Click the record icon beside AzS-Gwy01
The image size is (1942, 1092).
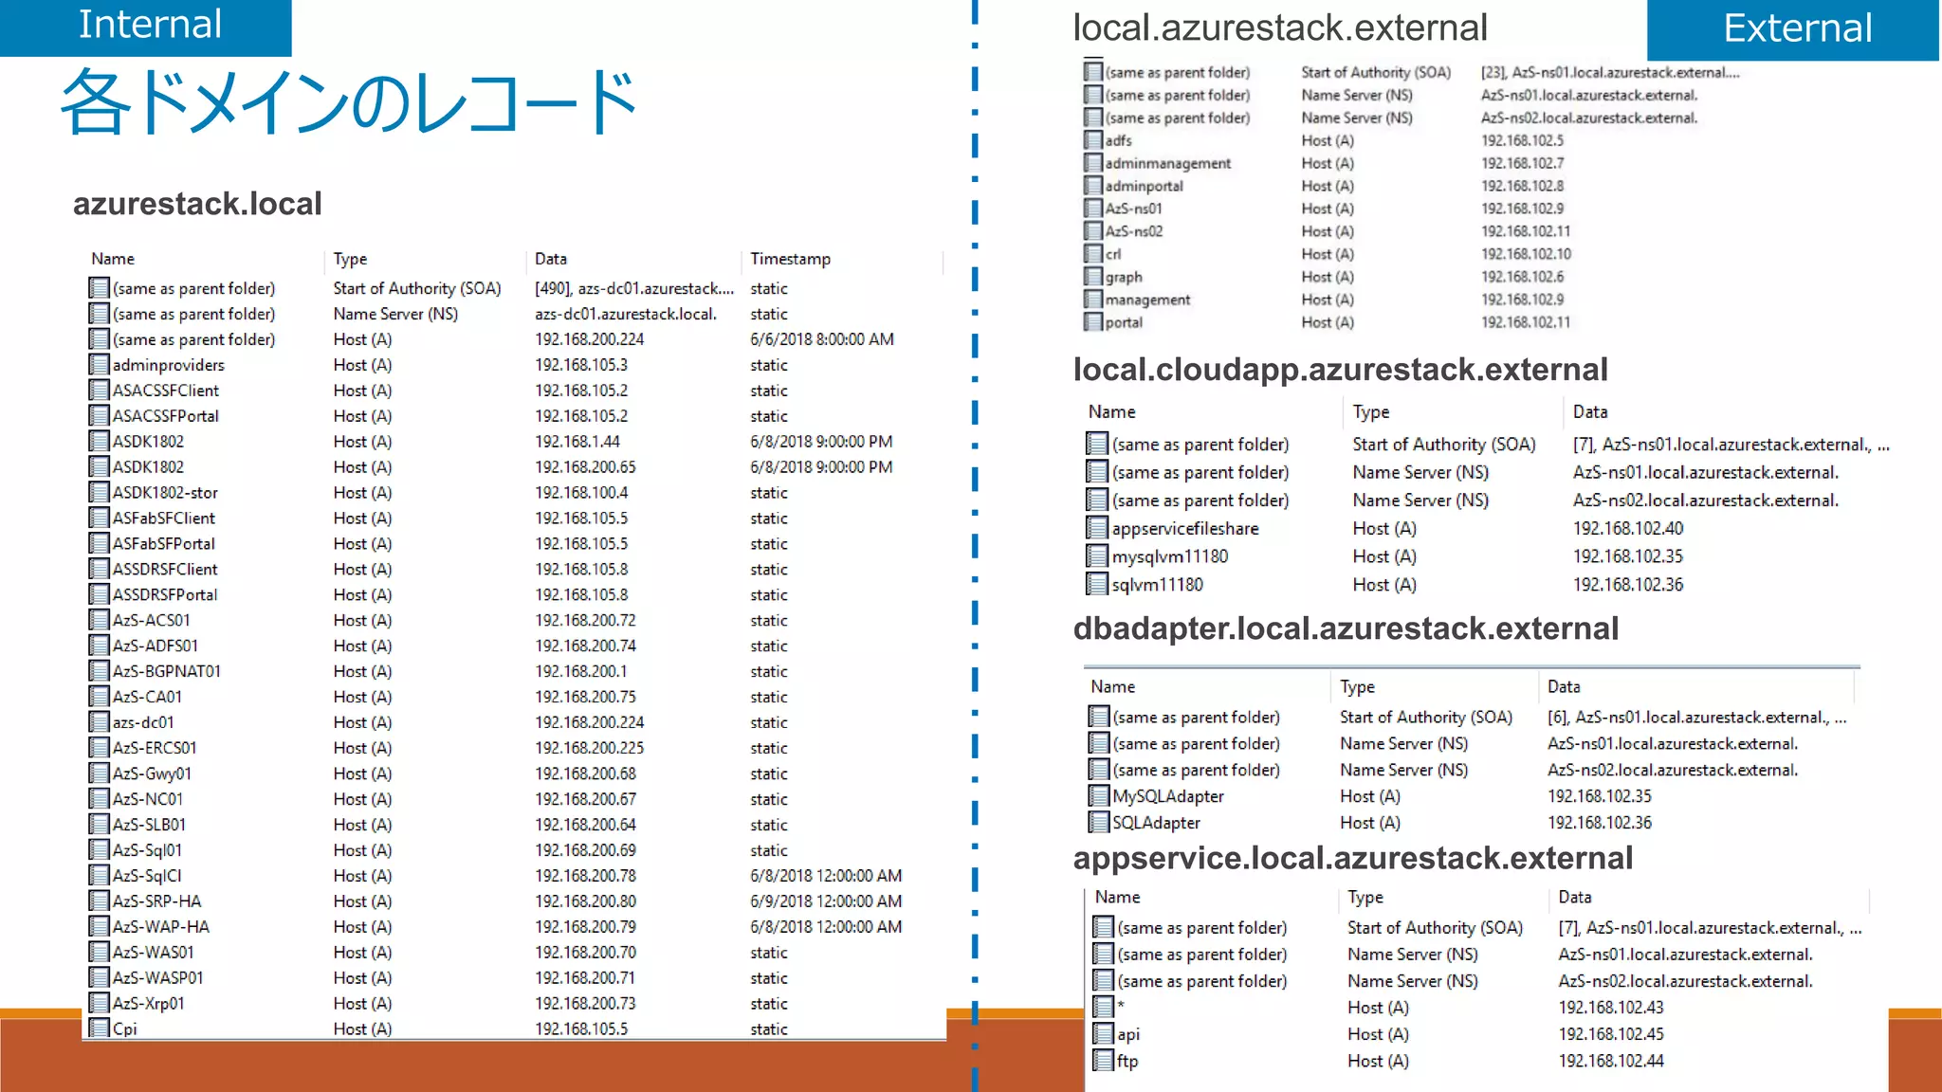click(x=99, y=773)
